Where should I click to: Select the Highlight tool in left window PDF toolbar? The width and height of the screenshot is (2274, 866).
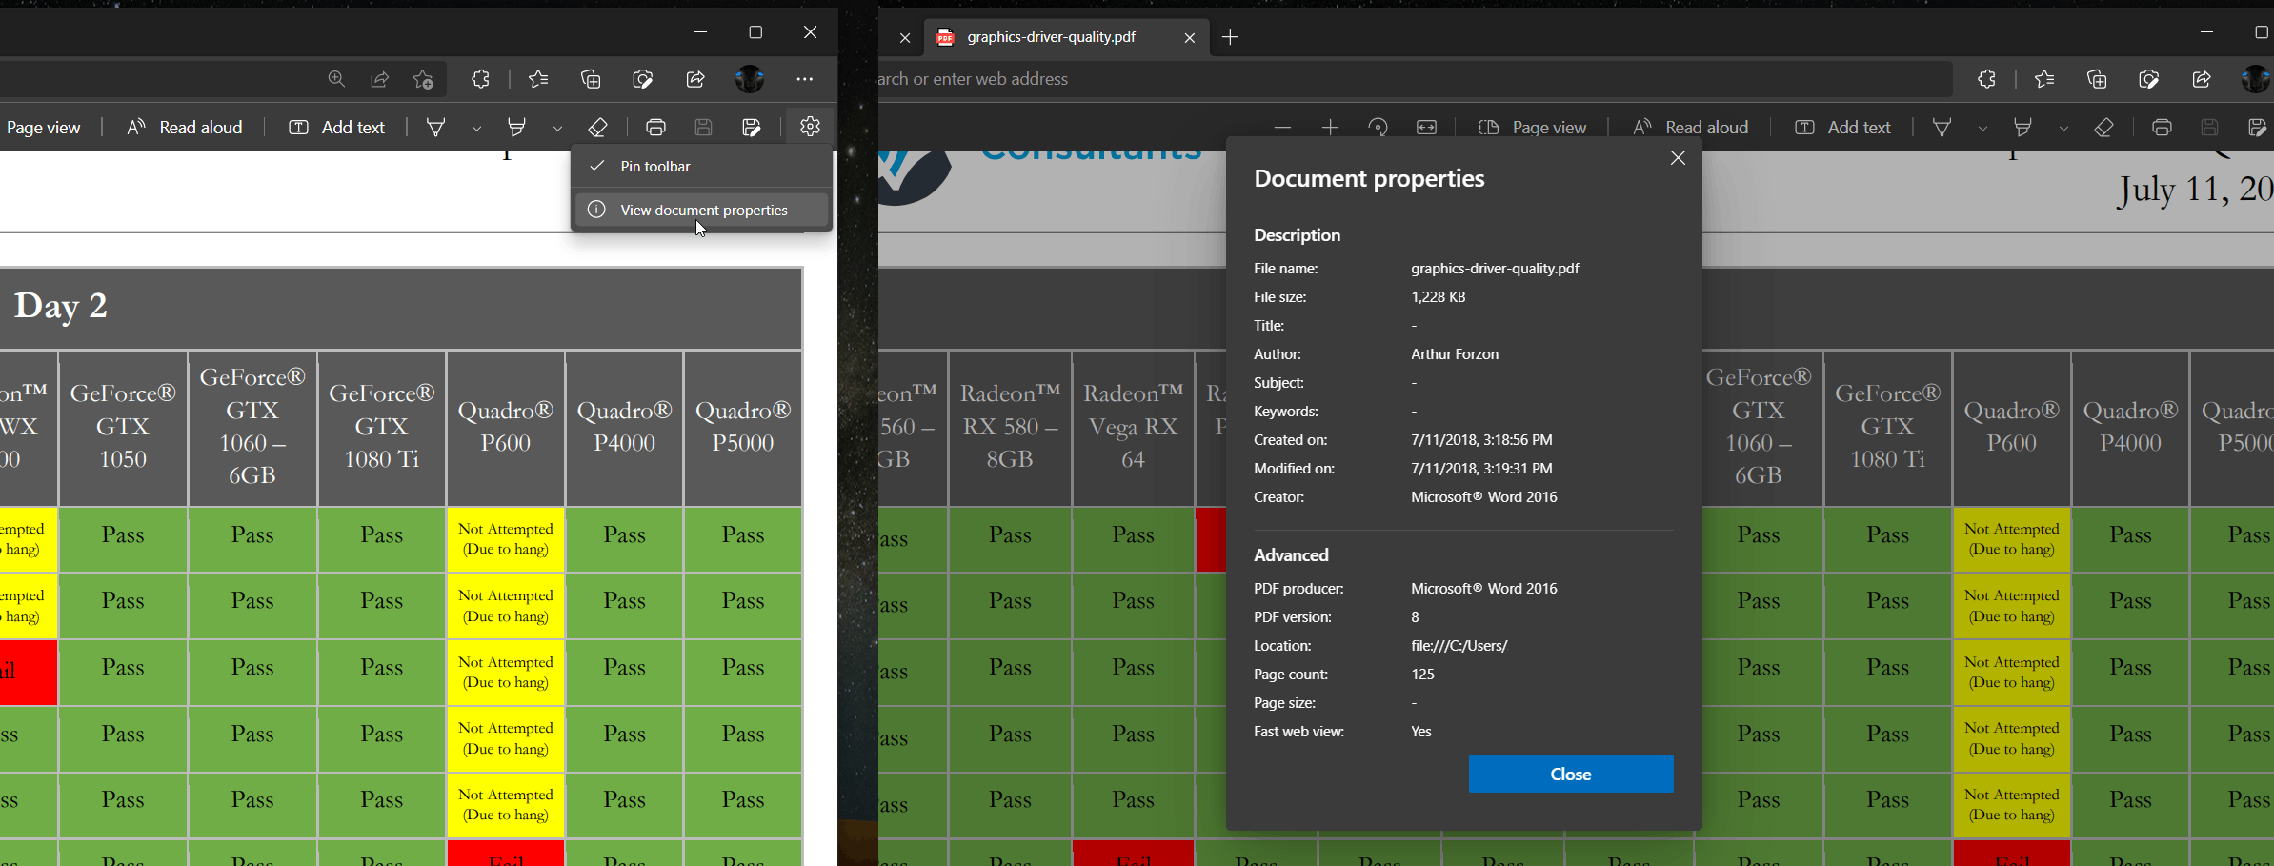[x=517, y=127]
